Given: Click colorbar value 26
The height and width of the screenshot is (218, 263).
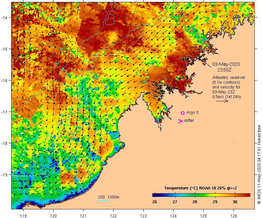Looking at the screenshot, I should (x=155, y=202).
